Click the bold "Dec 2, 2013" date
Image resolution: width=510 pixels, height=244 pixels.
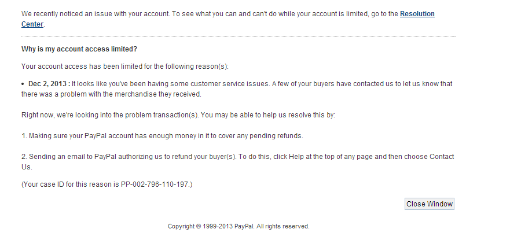click(x=47, y=84)
